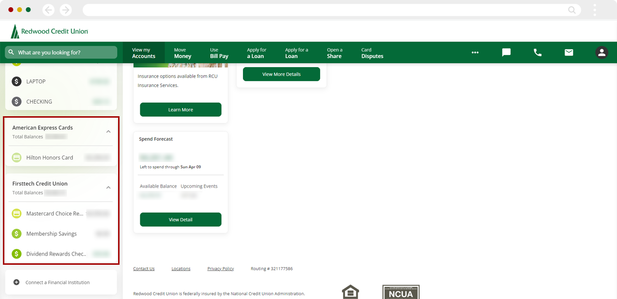Open the Use Bill Pay menu

pos(219,53)
